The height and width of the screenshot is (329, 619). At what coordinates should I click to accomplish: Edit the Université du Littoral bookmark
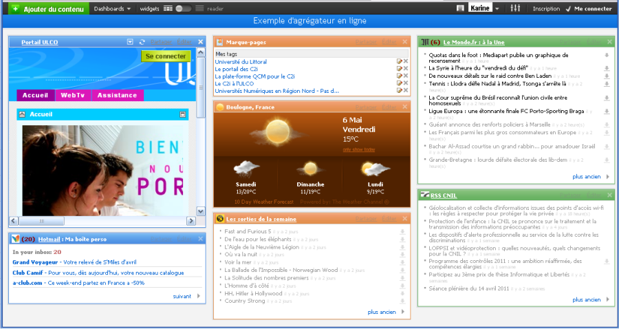(x=400, y=61)
